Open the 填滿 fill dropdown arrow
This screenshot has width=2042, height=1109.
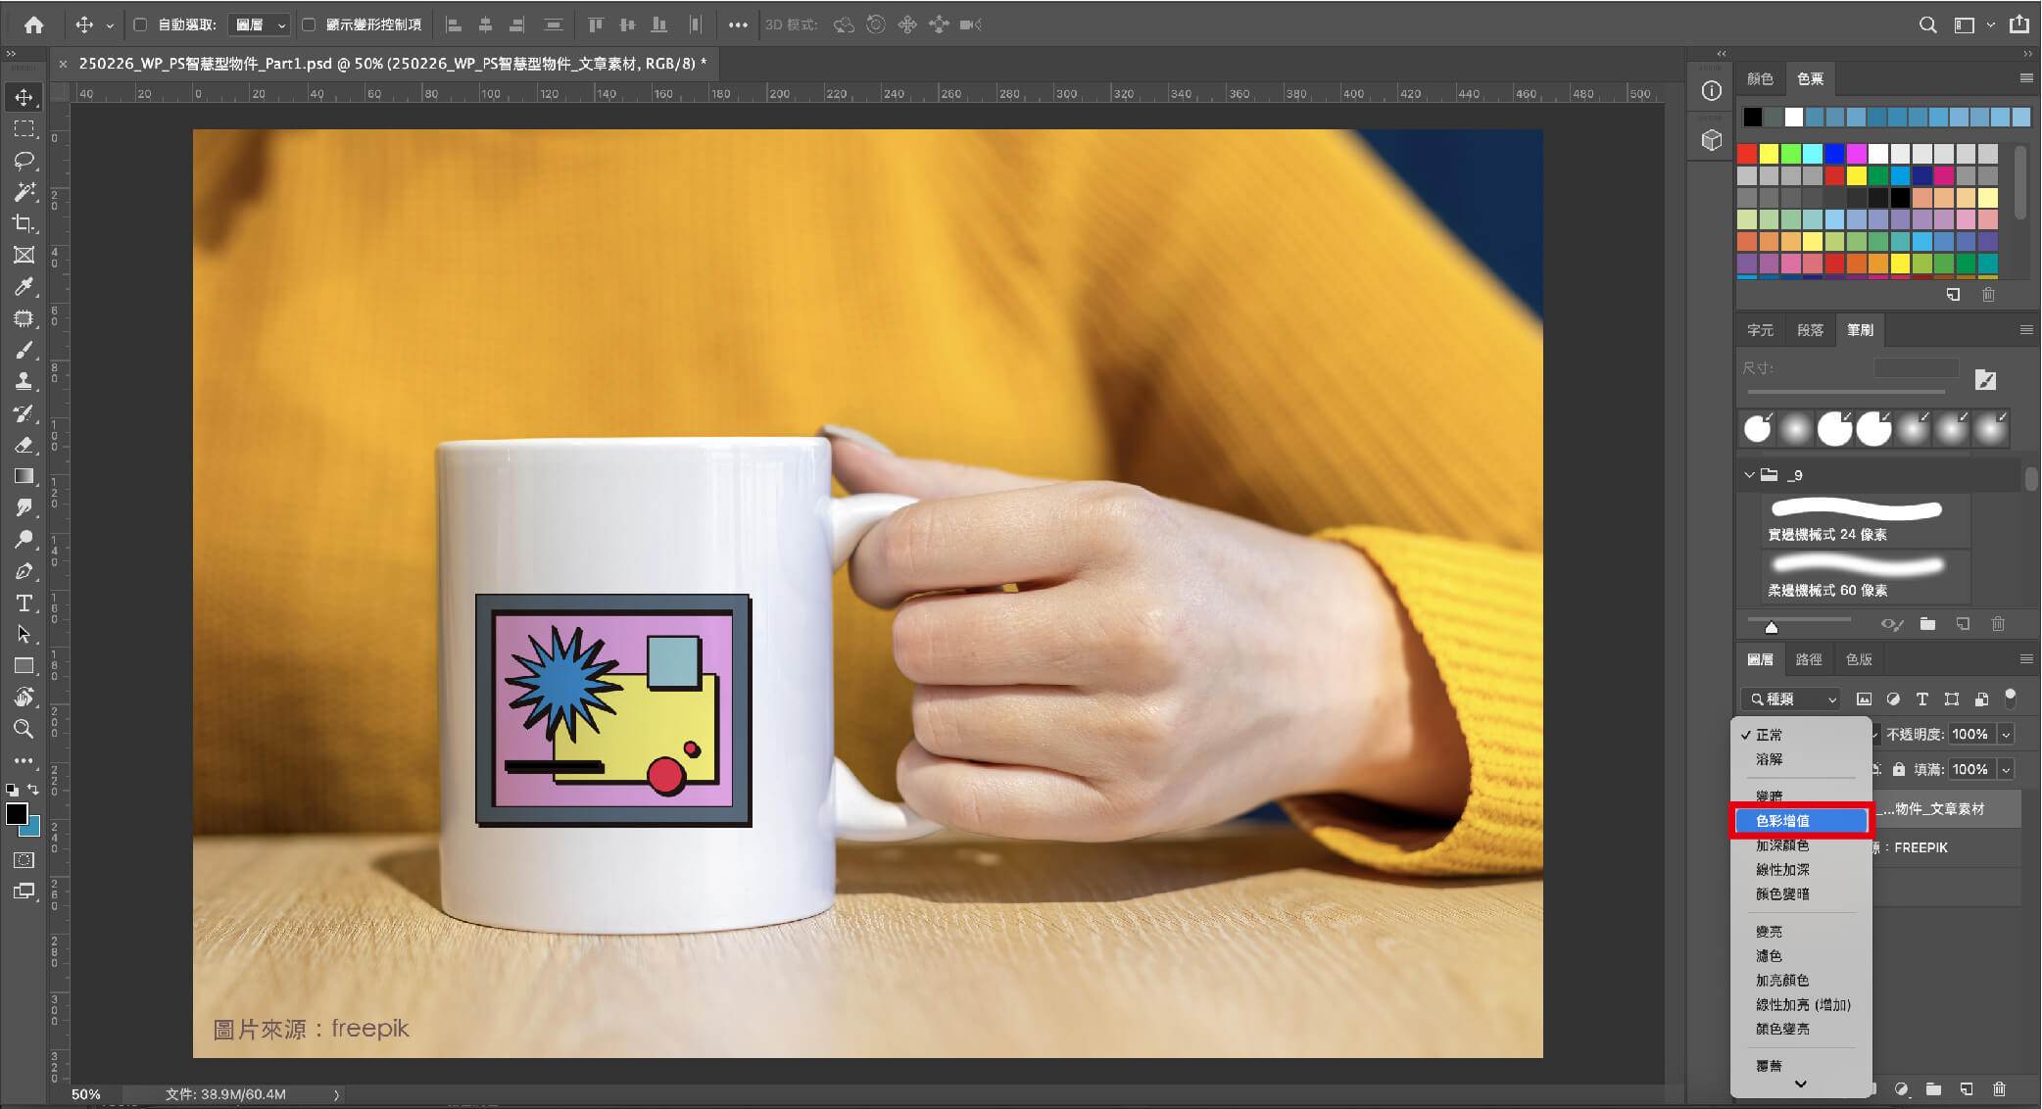2006,769
